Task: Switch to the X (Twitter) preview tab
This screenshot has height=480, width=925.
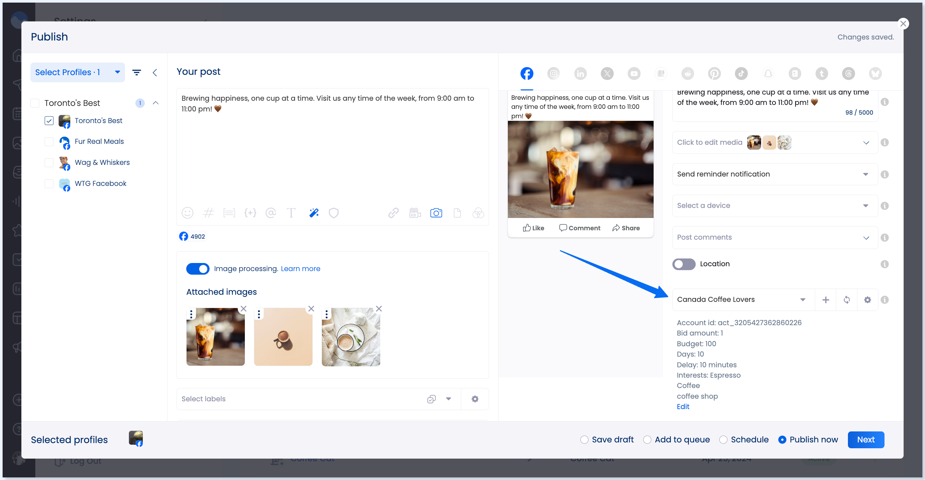Action: 607,74
